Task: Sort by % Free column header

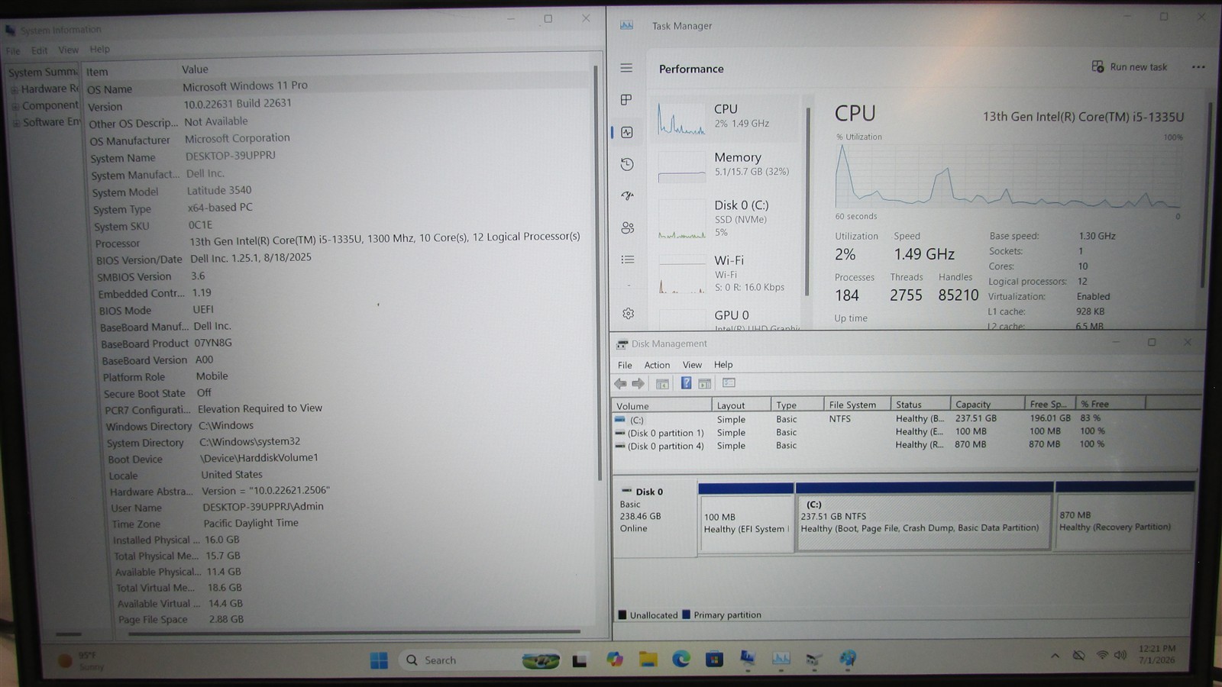Action: tap(1110, 403)
